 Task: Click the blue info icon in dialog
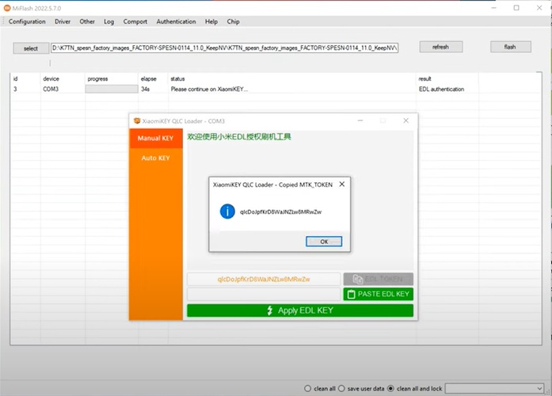[227, 211]
